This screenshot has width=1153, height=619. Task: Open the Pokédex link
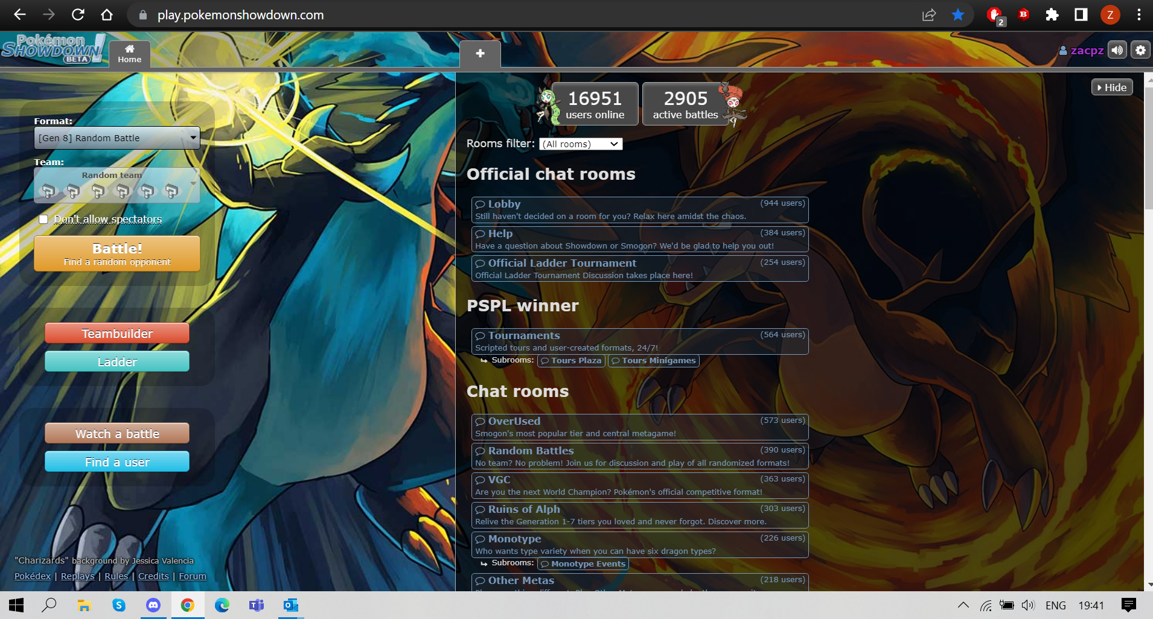(x=33, y=576)
